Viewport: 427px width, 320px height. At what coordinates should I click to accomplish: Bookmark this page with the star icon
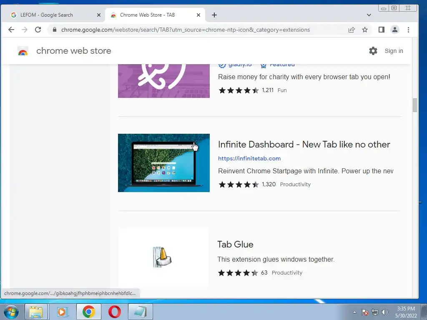(x=365, y=30)
